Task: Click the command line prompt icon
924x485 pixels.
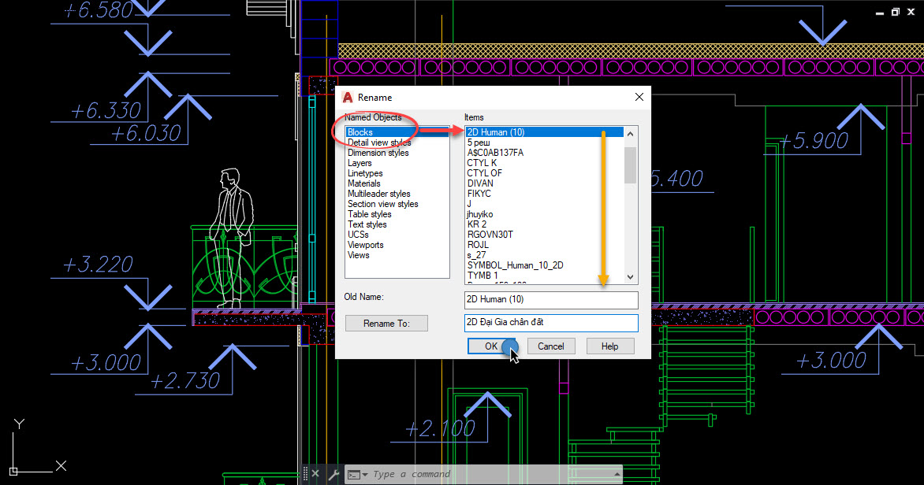Action: coord(353,474)
